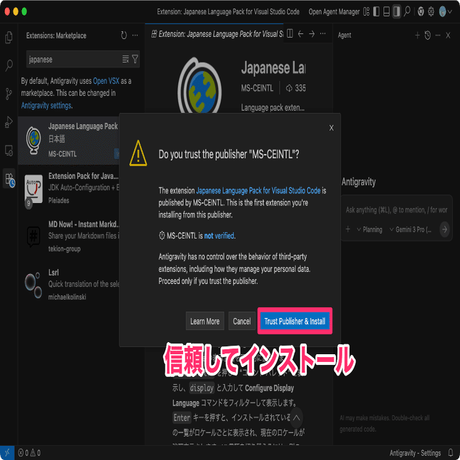
Task: Open the settings gear in title bar
Action: 431,12
